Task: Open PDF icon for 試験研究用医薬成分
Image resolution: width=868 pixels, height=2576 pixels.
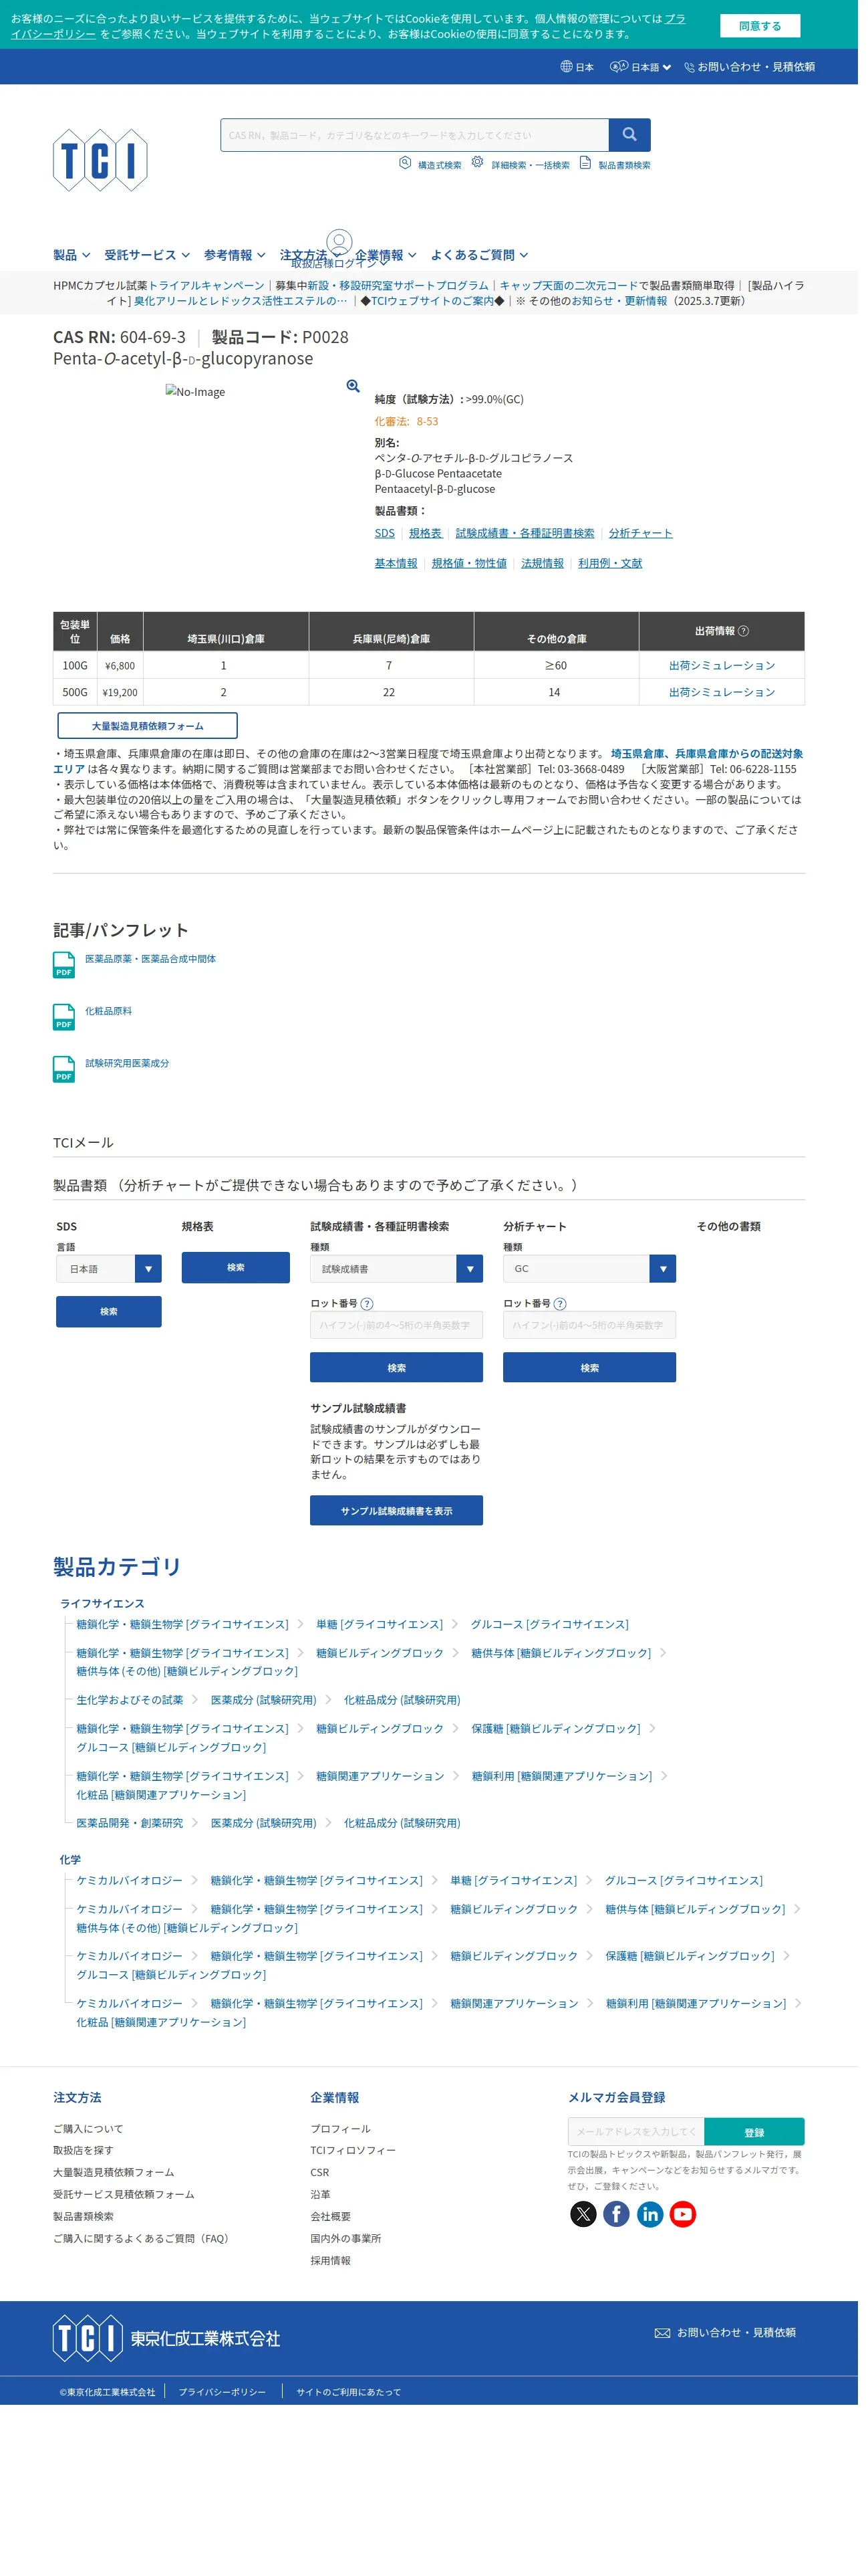Action: 64,1069
